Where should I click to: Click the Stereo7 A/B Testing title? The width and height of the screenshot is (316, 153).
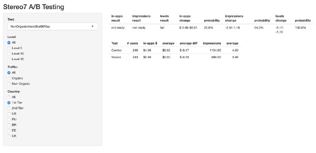34,7
